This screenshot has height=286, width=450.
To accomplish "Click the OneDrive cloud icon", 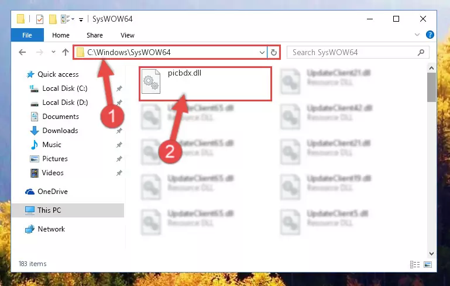I will 30,192.
